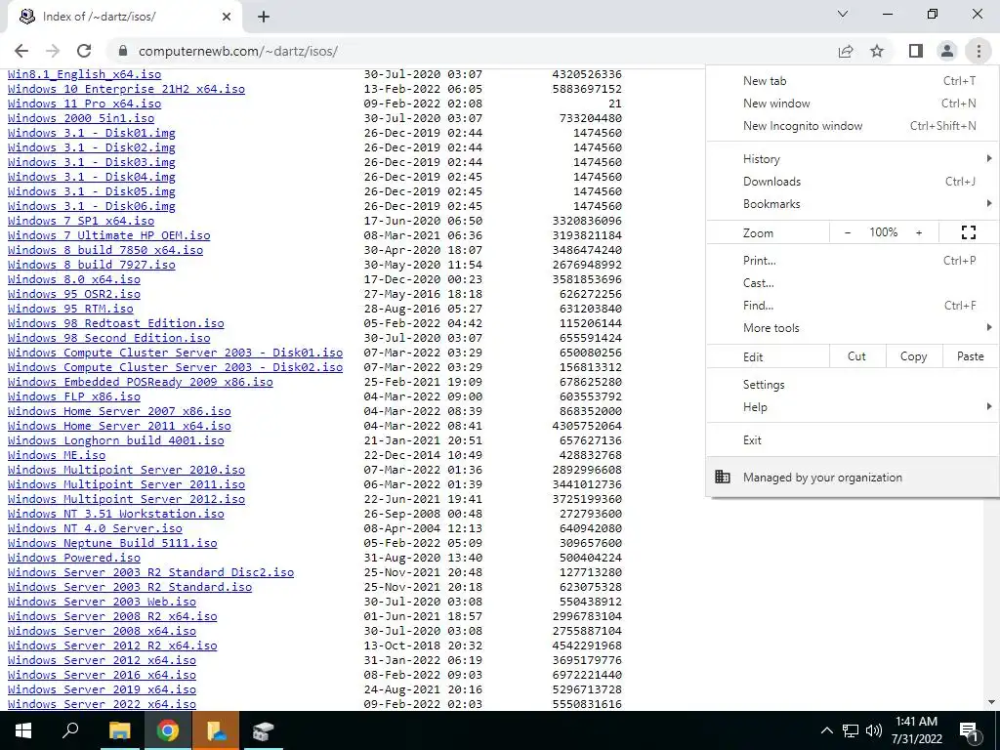Open the side panel icon
The width and height of the screenshot is (1000, 750).
pyautogui.click(x=916, y=51)
